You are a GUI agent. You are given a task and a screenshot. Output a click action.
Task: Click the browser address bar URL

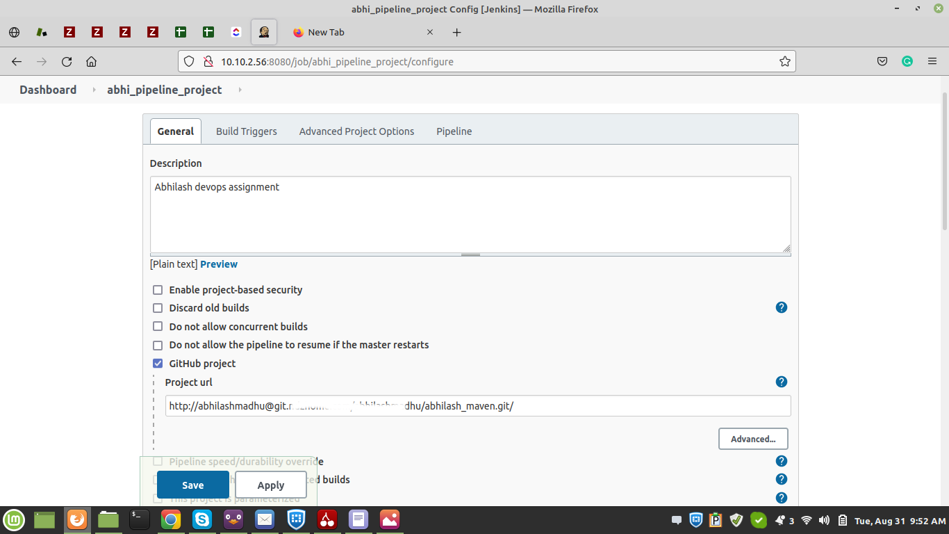pos(486,61)
